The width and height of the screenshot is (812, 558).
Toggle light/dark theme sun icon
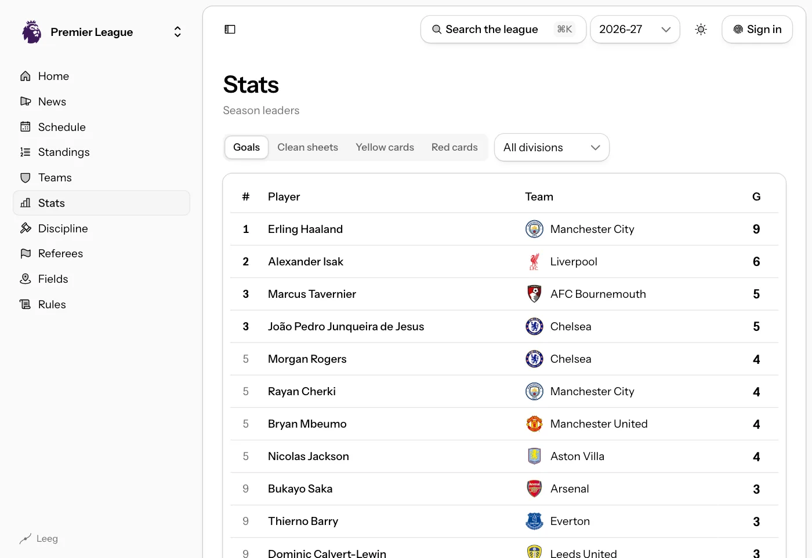tap(701, 30)
